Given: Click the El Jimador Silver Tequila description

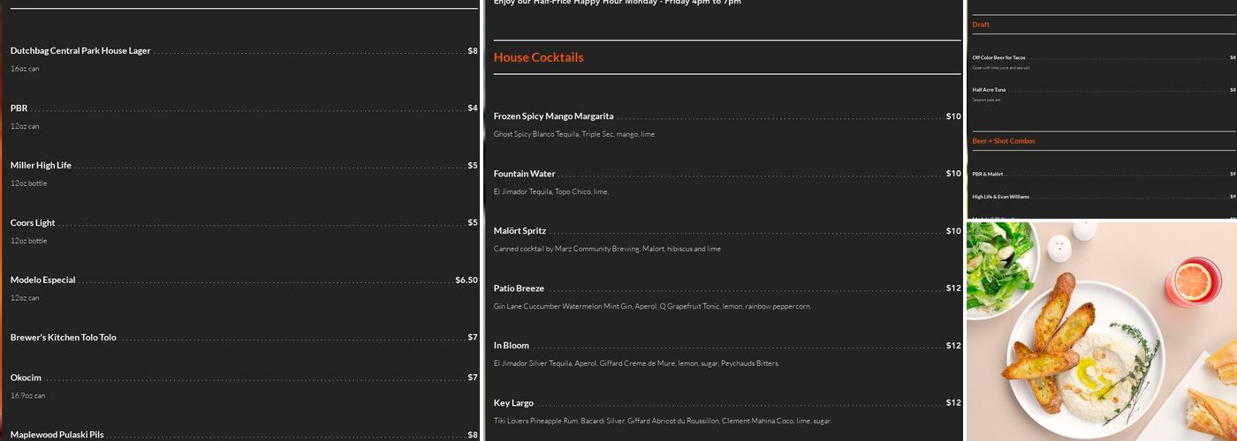Looking at the screenshot, I should 636,363.
